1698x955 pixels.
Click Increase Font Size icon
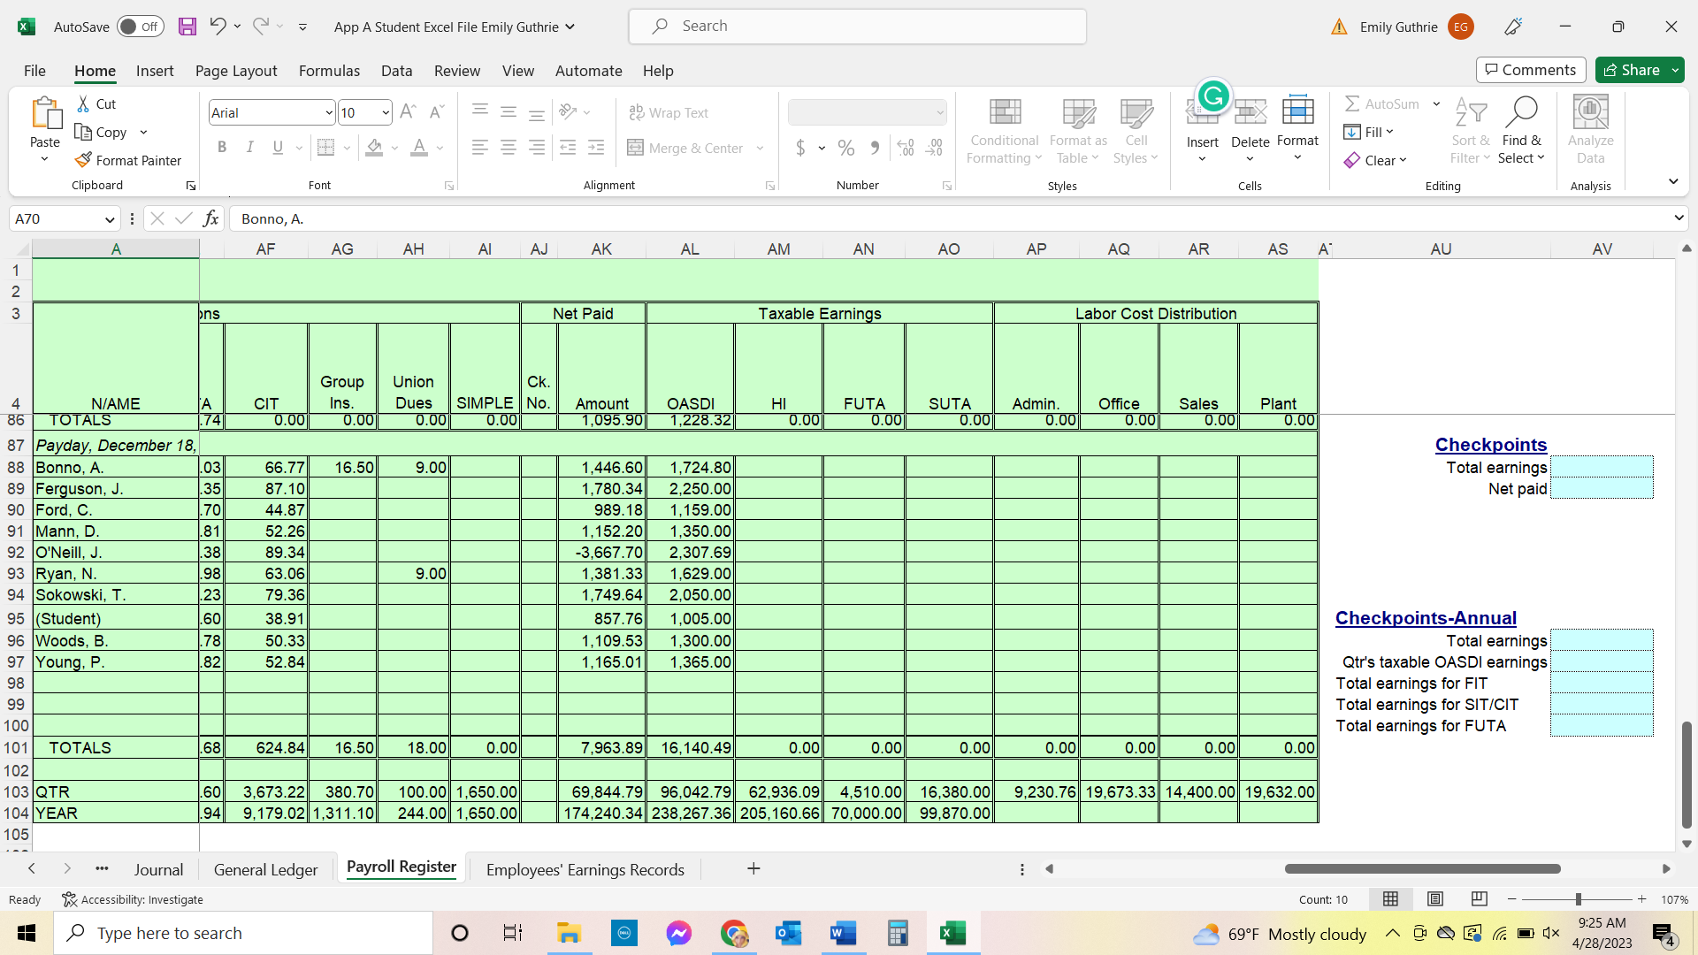pyautogui.click(x=408, y=112)
